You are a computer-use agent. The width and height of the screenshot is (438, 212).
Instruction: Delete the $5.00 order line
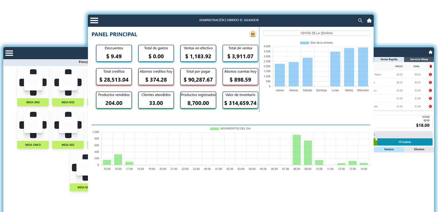coord(430,90)
